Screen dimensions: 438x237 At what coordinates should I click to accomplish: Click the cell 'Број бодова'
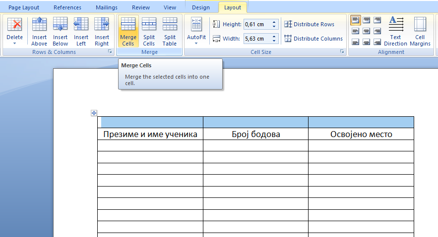point(256,134)
